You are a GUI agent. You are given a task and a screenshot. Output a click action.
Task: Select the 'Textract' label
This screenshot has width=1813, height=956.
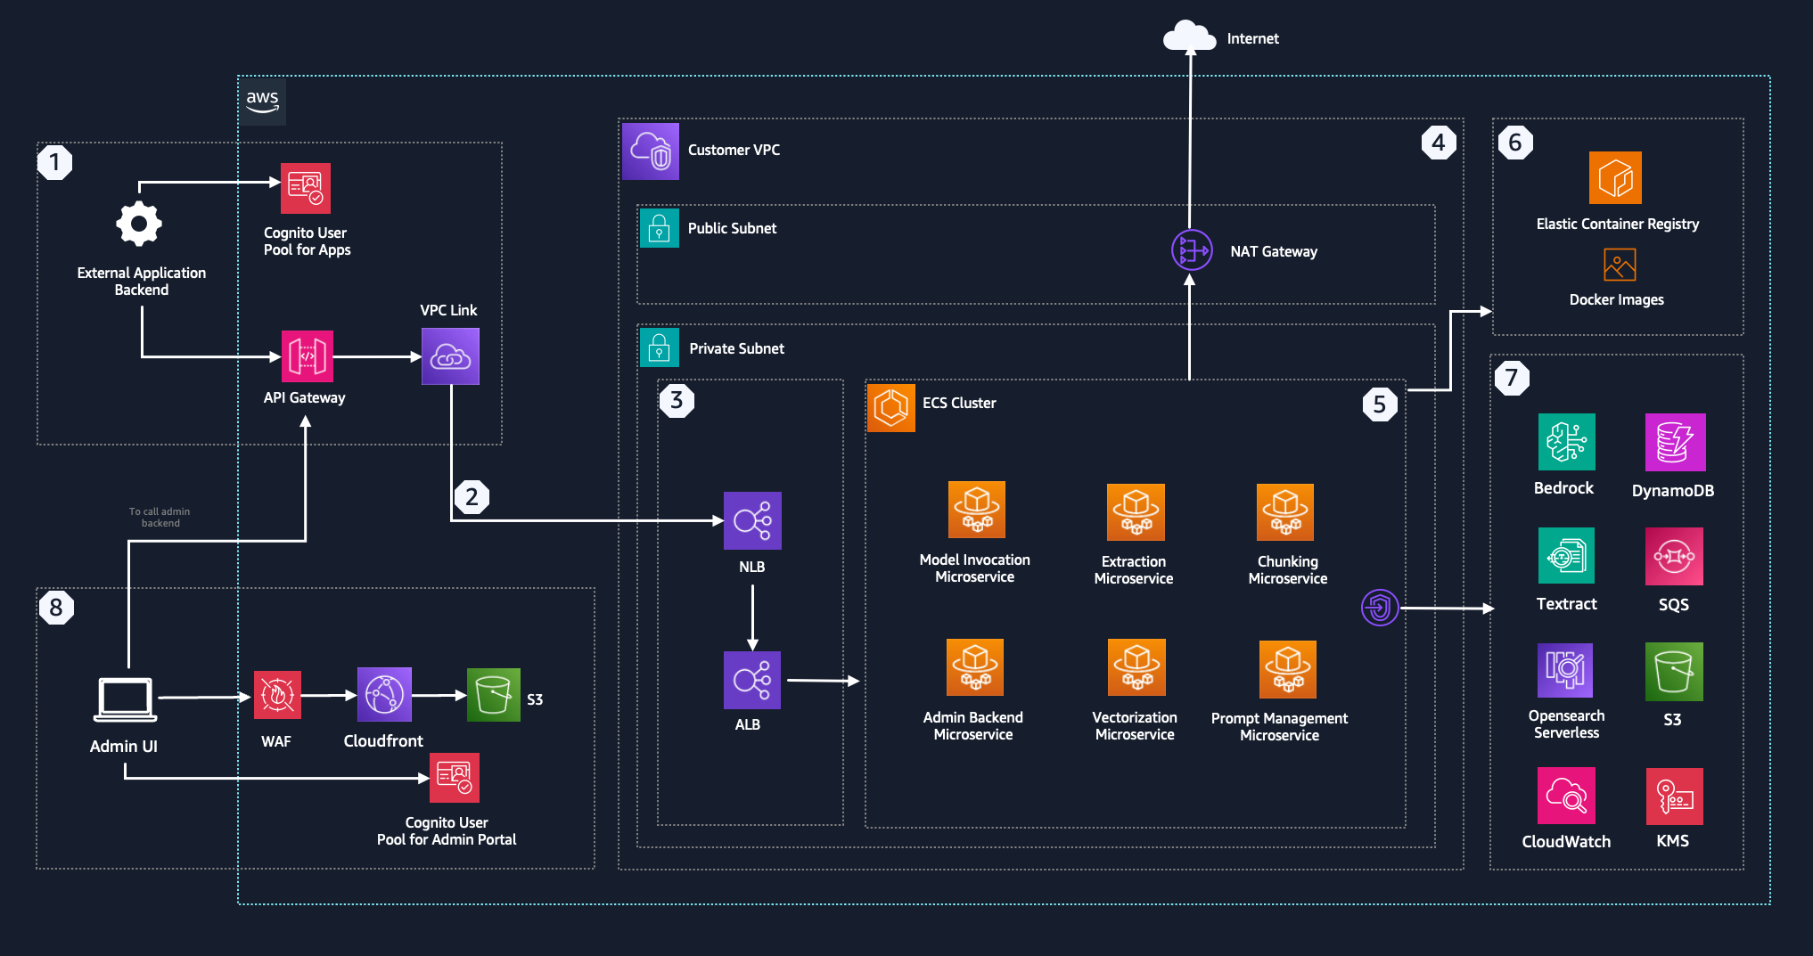tap(1566, 603)
